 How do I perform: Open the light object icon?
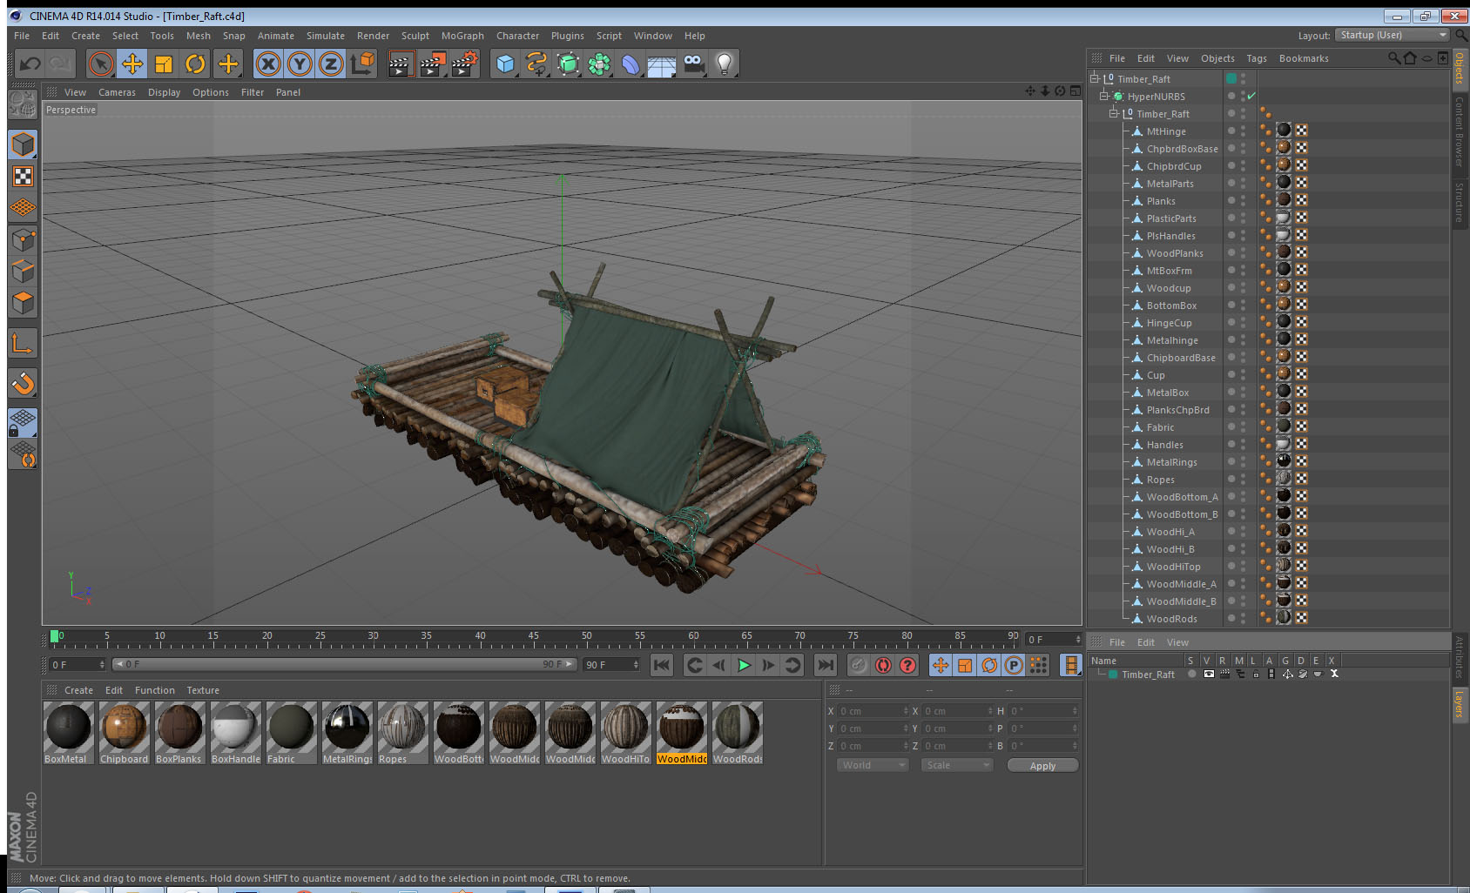[725, 64]
